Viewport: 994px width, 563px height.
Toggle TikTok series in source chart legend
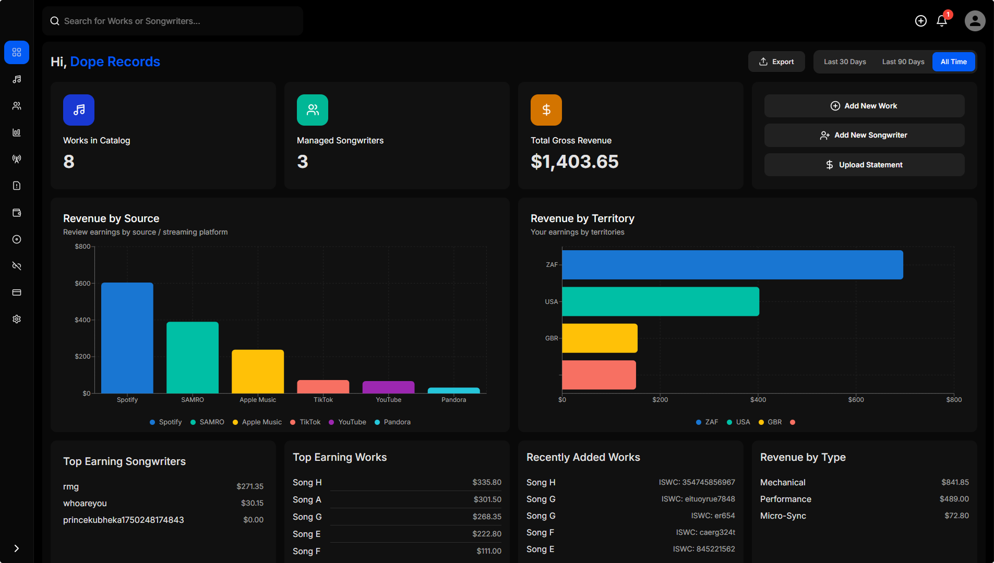pyautogui.click(x=305, y=422)
